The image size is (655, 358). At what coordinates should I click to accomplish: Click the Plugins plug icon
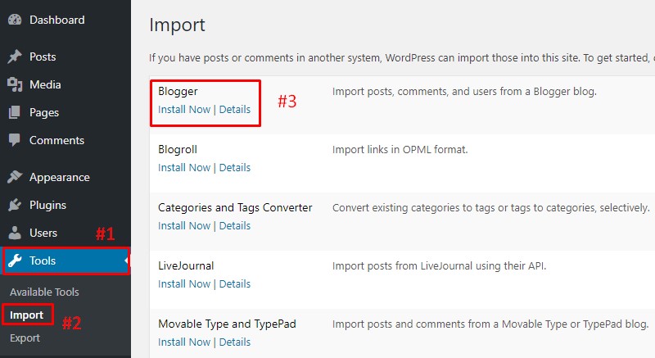pyautogui.click(x=15, y=205)
